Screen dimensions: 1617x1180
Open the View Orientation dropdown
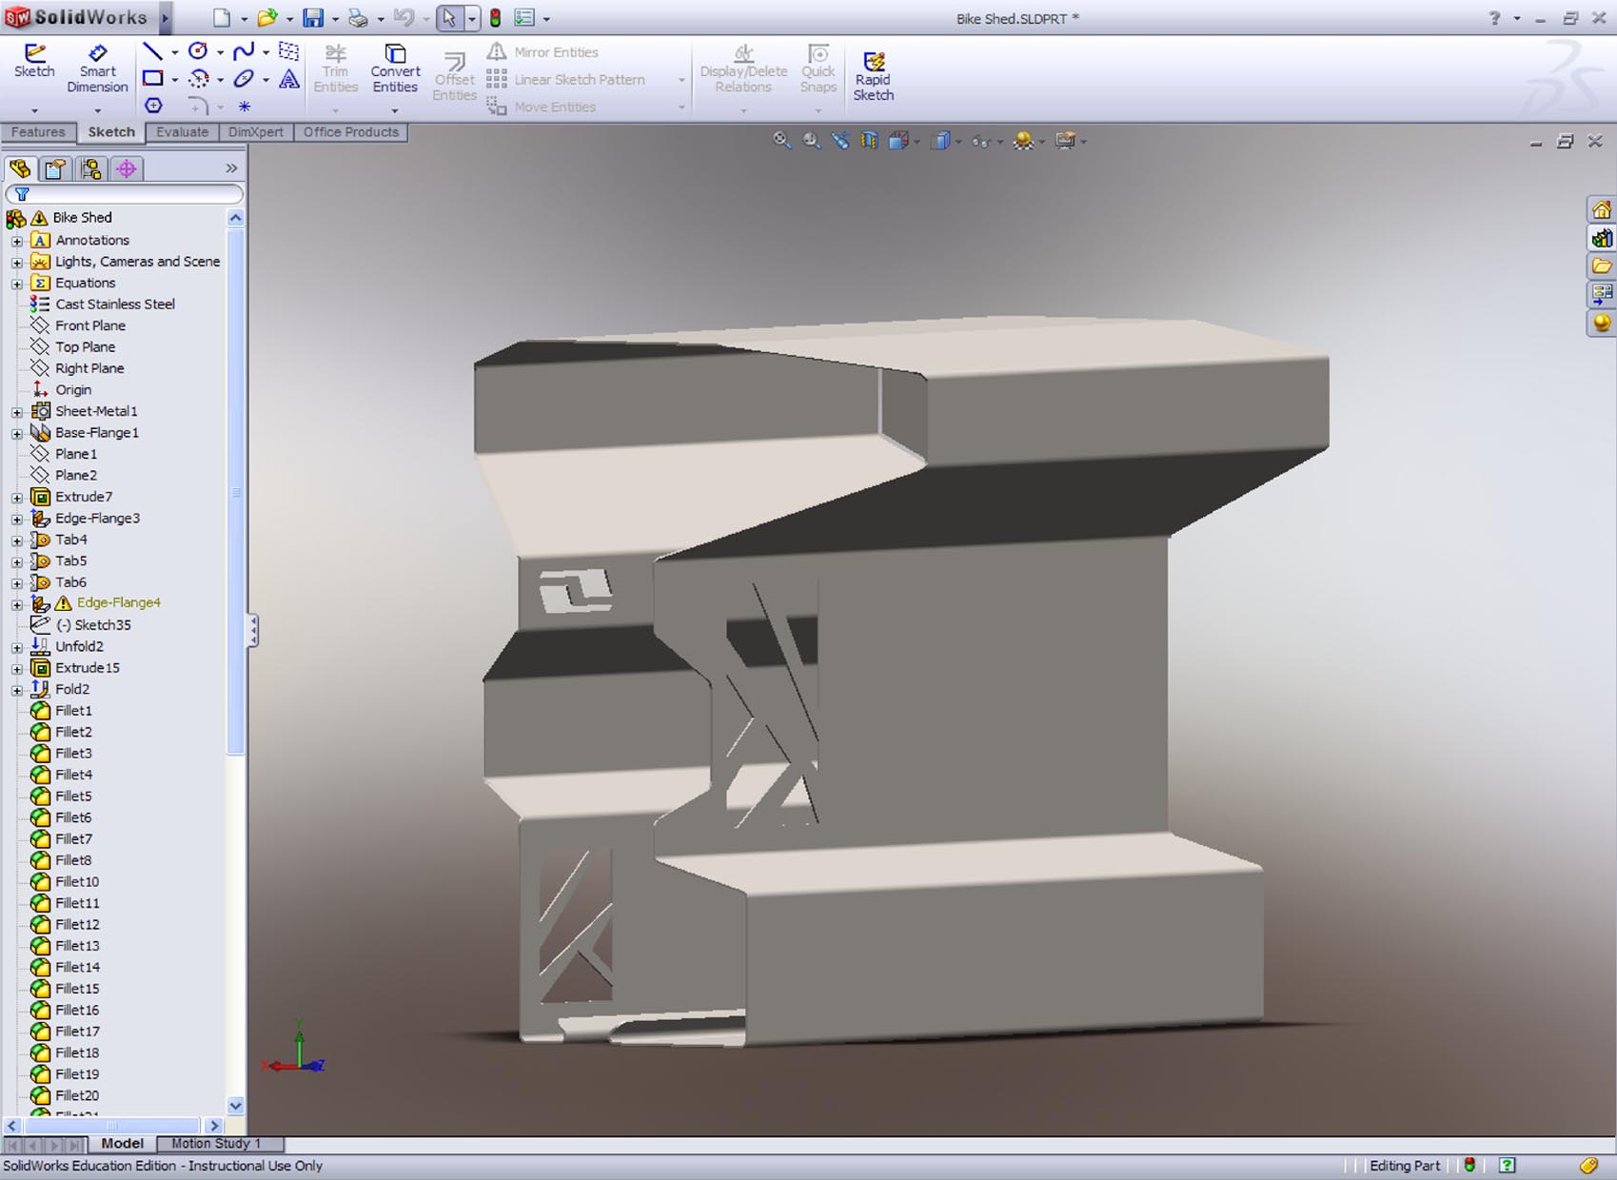tap(916, 140)
